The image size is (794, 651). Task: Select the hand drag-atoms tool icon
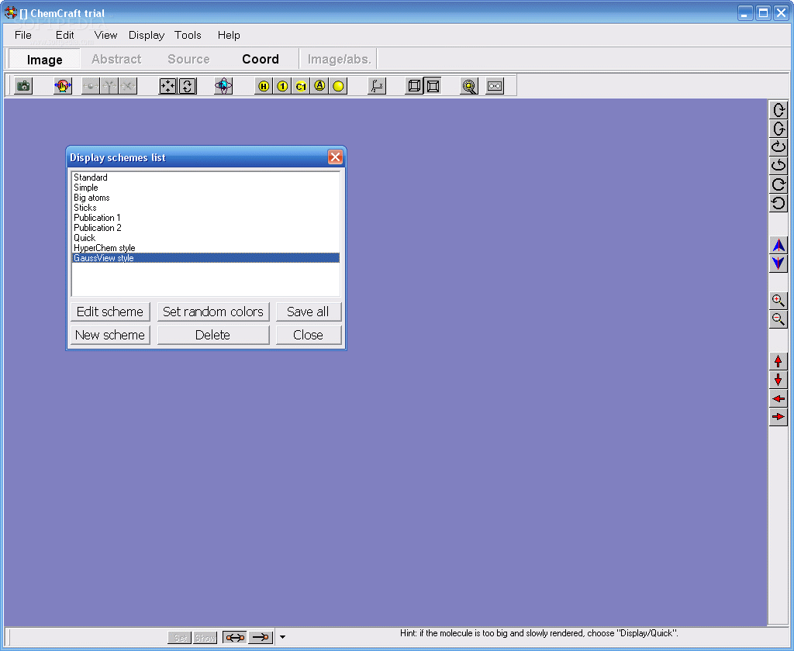click(63, 86)
